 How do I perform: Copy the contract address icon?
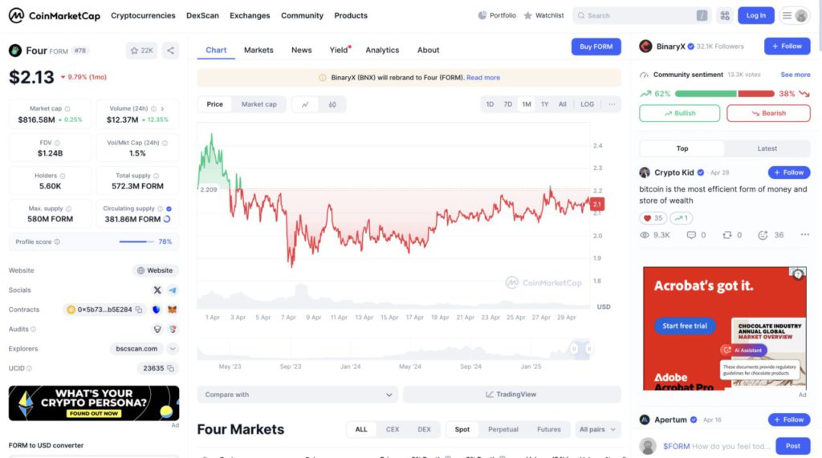139,310
